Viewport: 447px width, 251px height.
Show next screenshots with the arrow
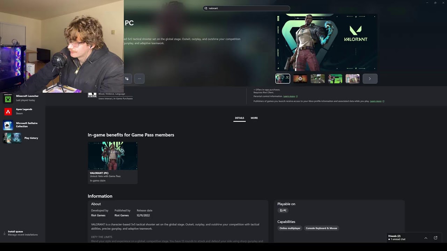[370, 79]
